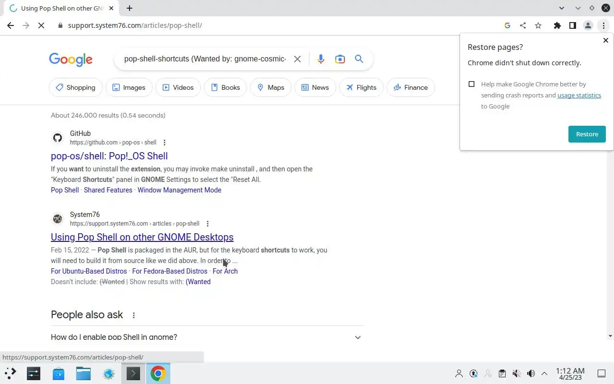Stop loading the current page

(41, 25)
